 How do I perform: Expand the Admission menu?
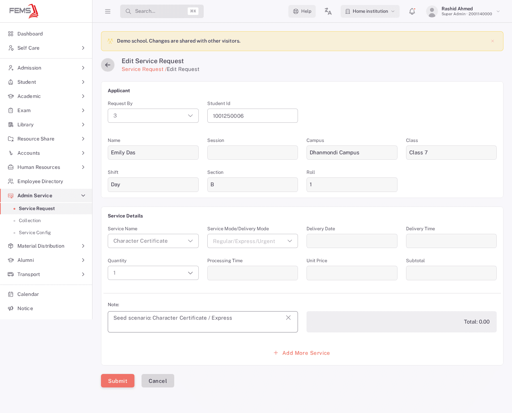point(46,68)
